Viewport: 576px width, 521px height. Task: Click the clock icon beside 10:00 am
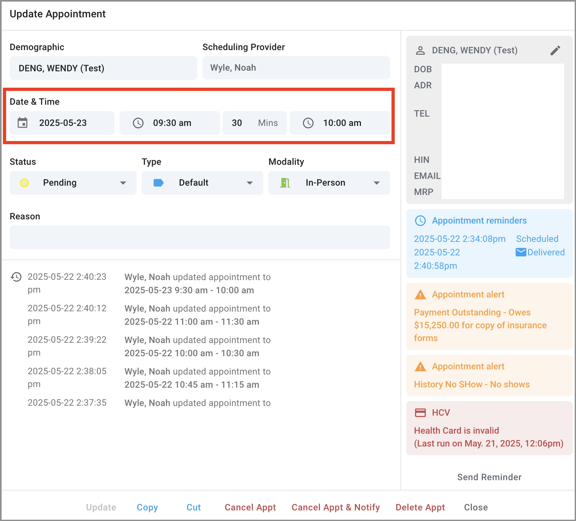tap(308, 123)
